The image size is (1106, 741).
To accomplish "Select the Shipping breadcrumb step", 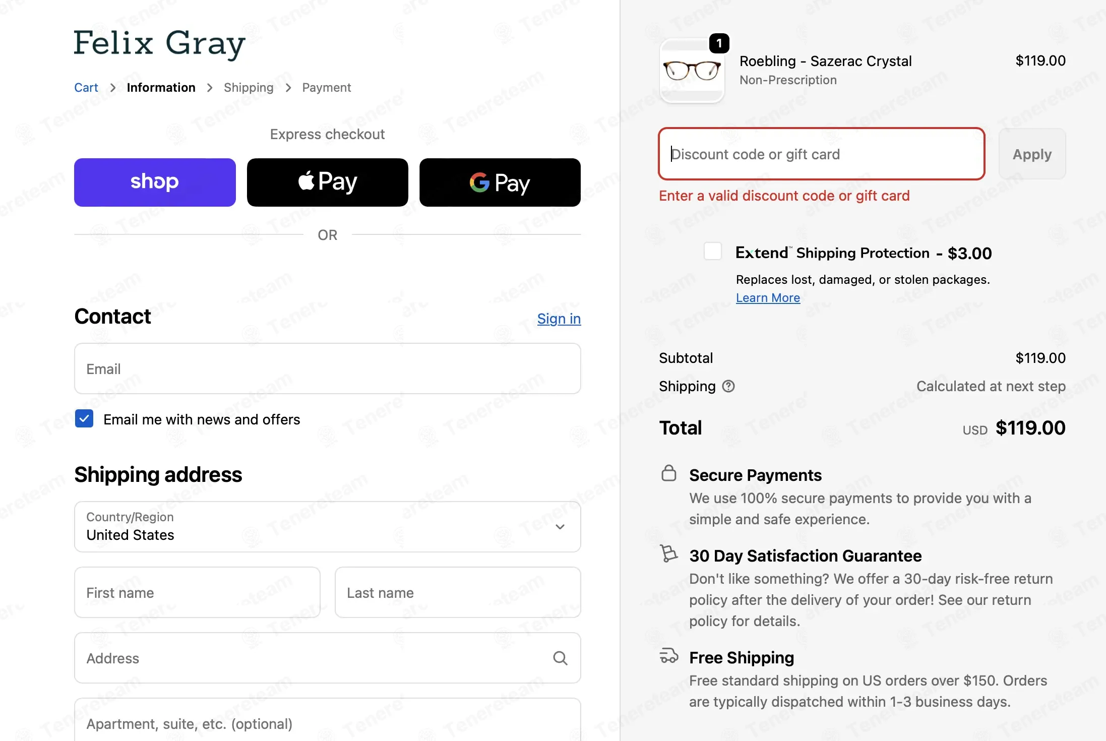I will [249, 88].
